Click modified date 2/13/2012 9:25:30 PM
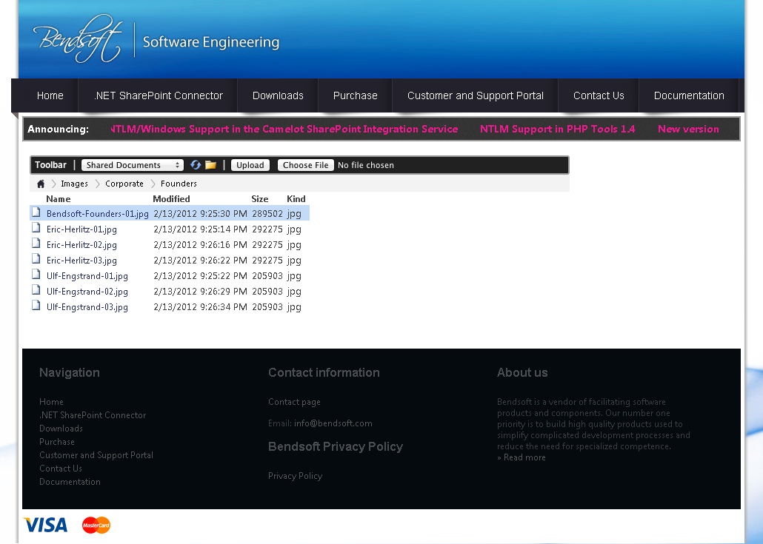The height and width of the screenshot is (544, 763). (200, 214)
